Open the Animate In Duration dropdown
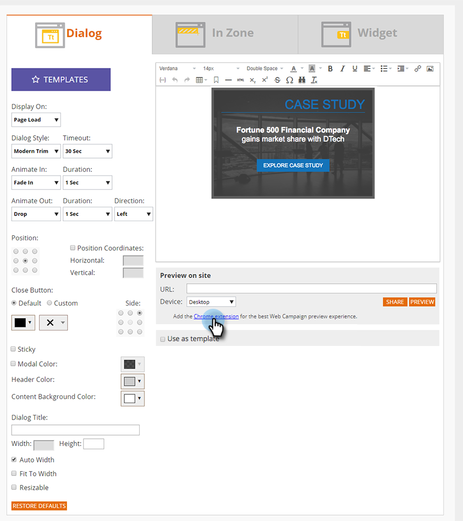Image resolution: width=463 pixels, height=521 pixels. (88, 183)
